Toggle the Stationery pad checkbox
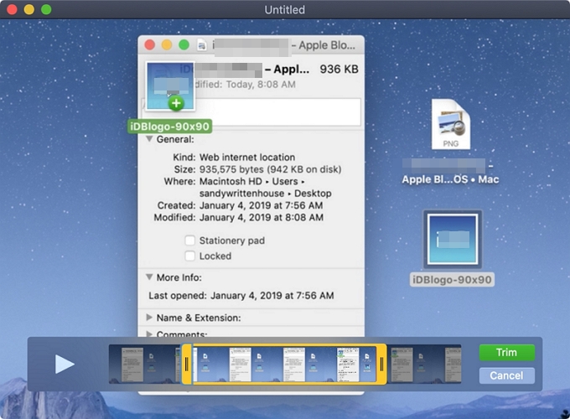The image size is (570, 419). tap(190, 241)
